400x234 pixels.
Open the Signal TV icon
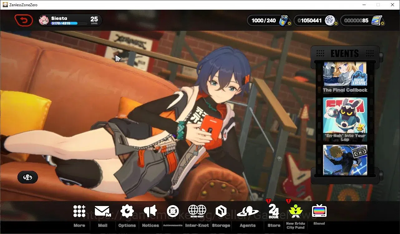(319, 211)
